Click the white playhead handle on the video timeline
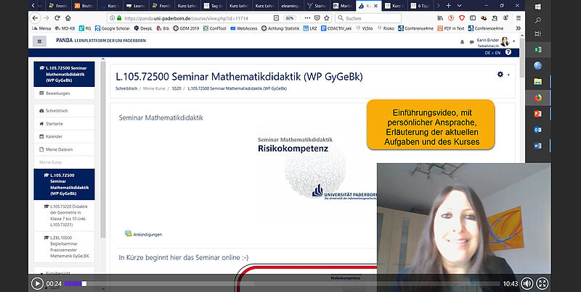The height and width of the screenshot is (292, 581). point(84,283)
